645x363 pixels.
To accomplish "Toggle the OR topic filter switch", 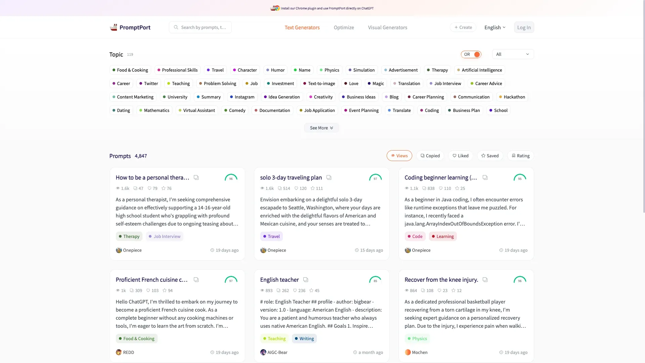I will (x=471, y=54).
